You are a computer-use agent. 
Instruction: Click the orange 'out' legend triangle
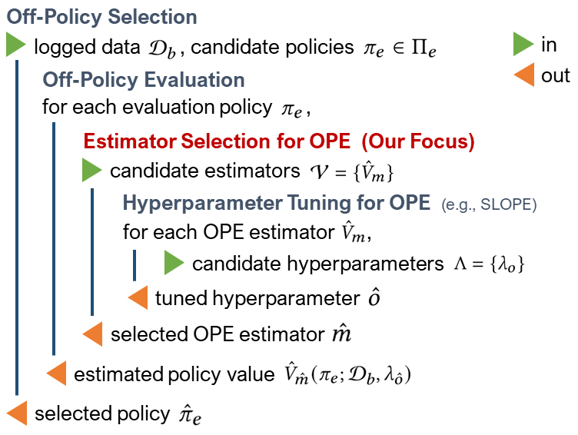(x=524, y=75)
